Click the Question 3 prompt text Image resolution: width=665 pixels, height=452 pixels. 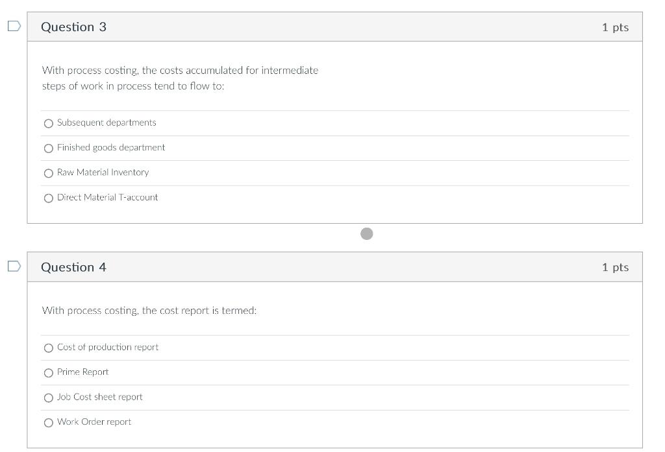coord(180,78)
